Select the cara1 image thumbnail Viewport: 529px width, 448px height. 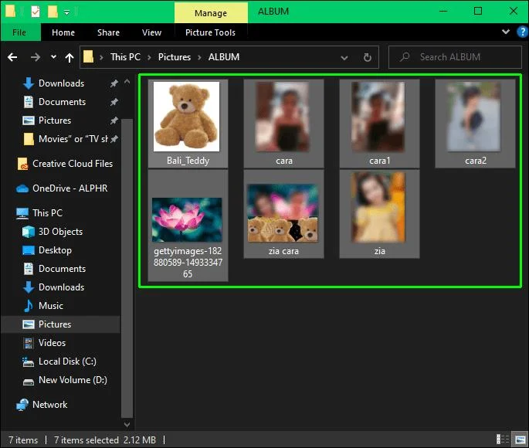click(x=378, y=117)
